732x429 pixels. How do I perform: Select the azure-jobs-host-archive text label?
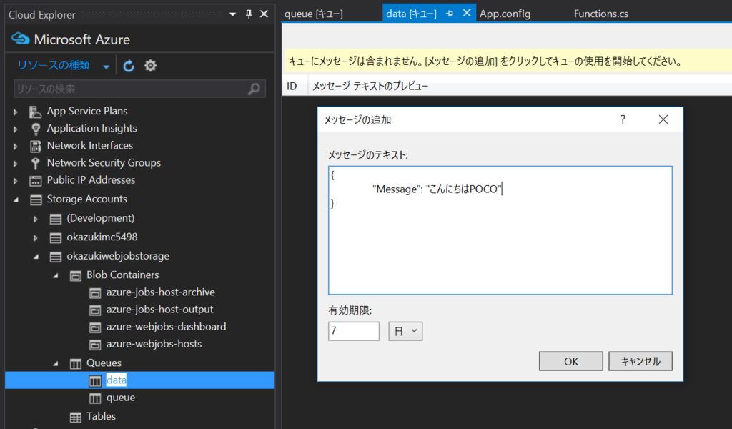[x=161, y=292]
